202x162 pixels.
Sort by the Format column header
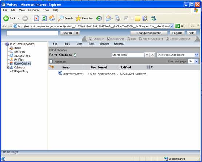coord(102,67)
